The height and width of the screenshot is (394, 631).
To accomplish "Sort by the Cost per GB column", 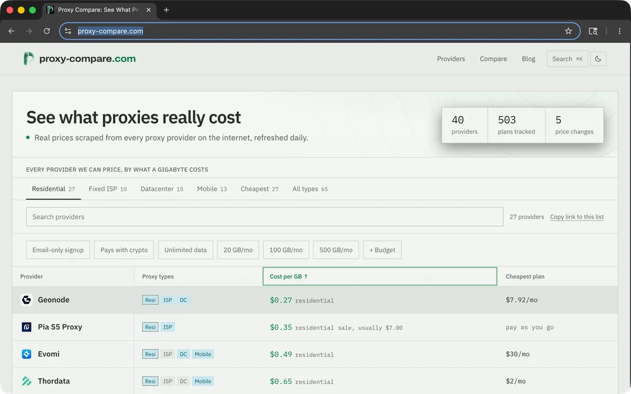I will (x=379, y=277).
